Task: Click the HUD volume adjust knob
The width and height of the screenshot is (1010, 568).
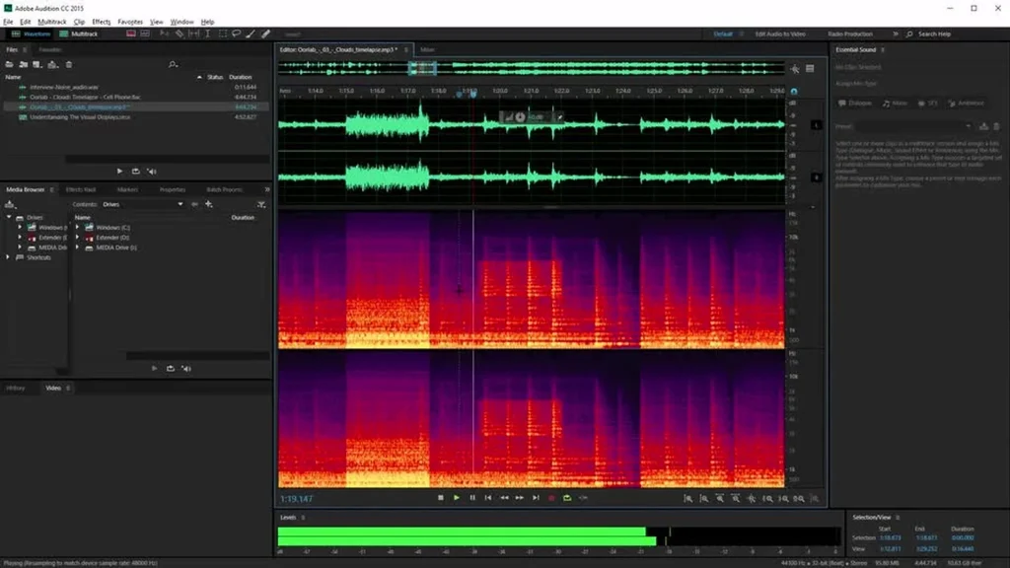Action: coord(520,117)
